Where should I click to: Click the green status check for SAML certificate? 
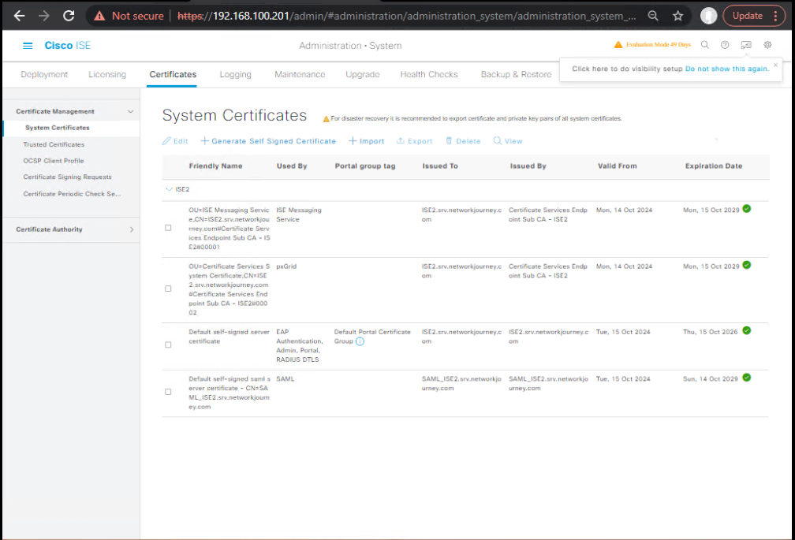pos(747,378)
